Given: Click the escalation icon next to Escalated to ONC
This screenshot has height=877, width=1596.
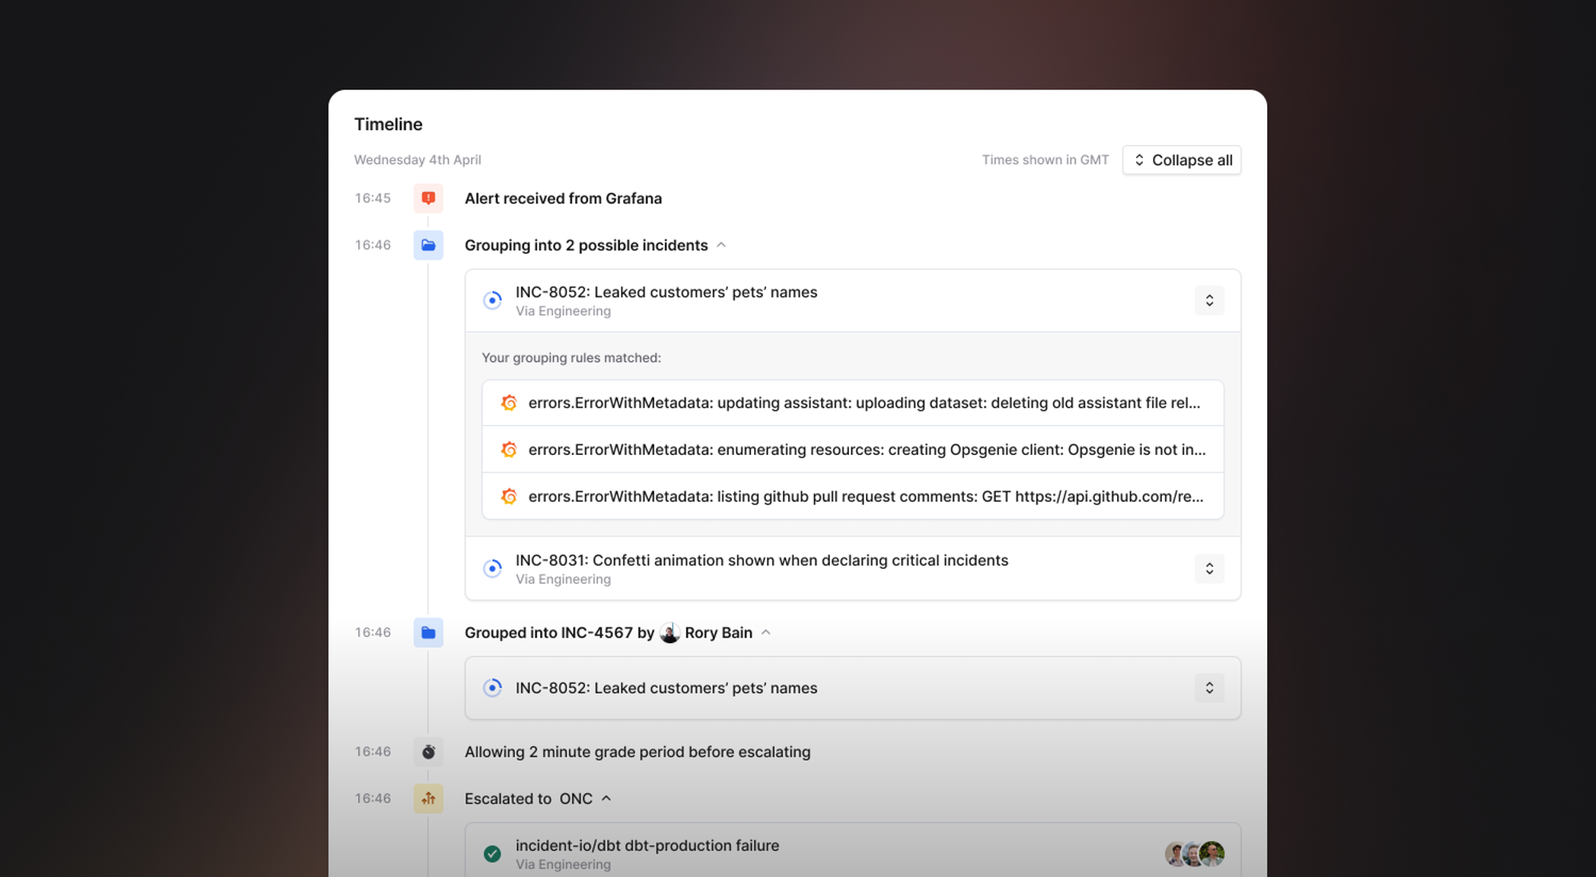Looking at the screenshot, I should [428, 798].
